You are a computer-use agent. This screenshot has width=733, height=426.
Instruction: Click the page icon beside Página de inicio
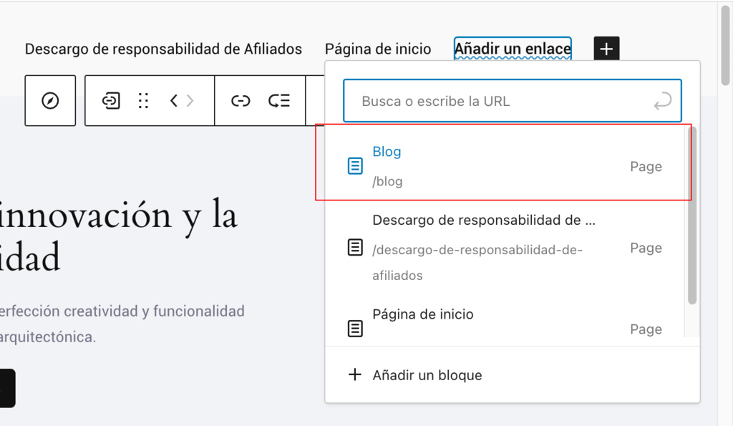click(355, 328)
